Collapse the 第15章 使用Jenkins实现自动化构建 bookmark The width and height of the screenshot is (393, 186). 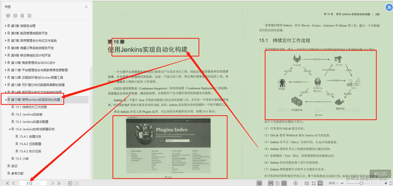coord(6,99)
